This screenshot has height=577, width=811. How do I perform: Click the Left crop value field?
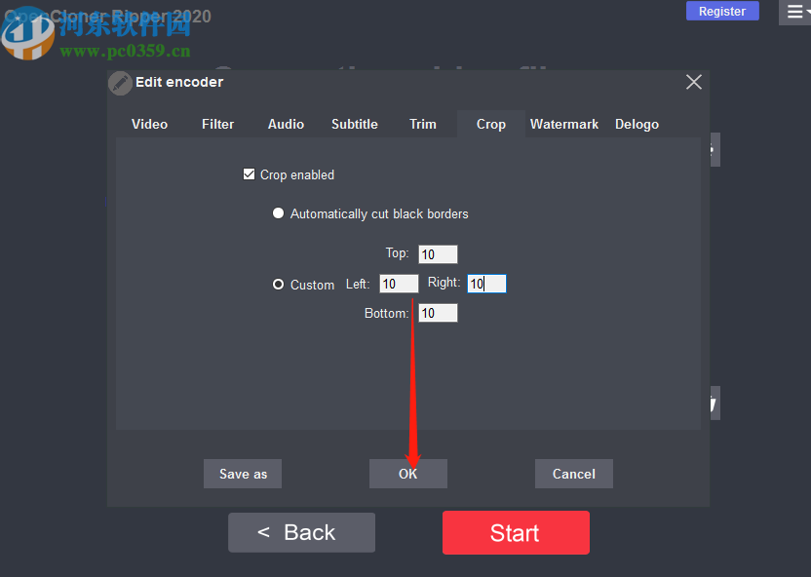pos(399,284)
